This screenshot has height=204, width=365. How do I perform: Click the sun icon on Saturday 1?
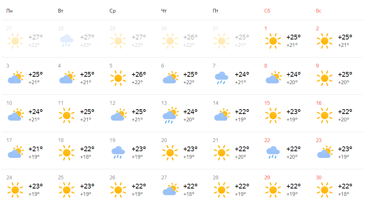pyautogui.click(x=273, y=41)
